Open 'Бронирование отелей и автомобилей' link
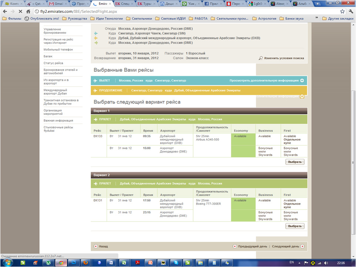The width and height of the screenshot is (356, 267). point(60,71)
